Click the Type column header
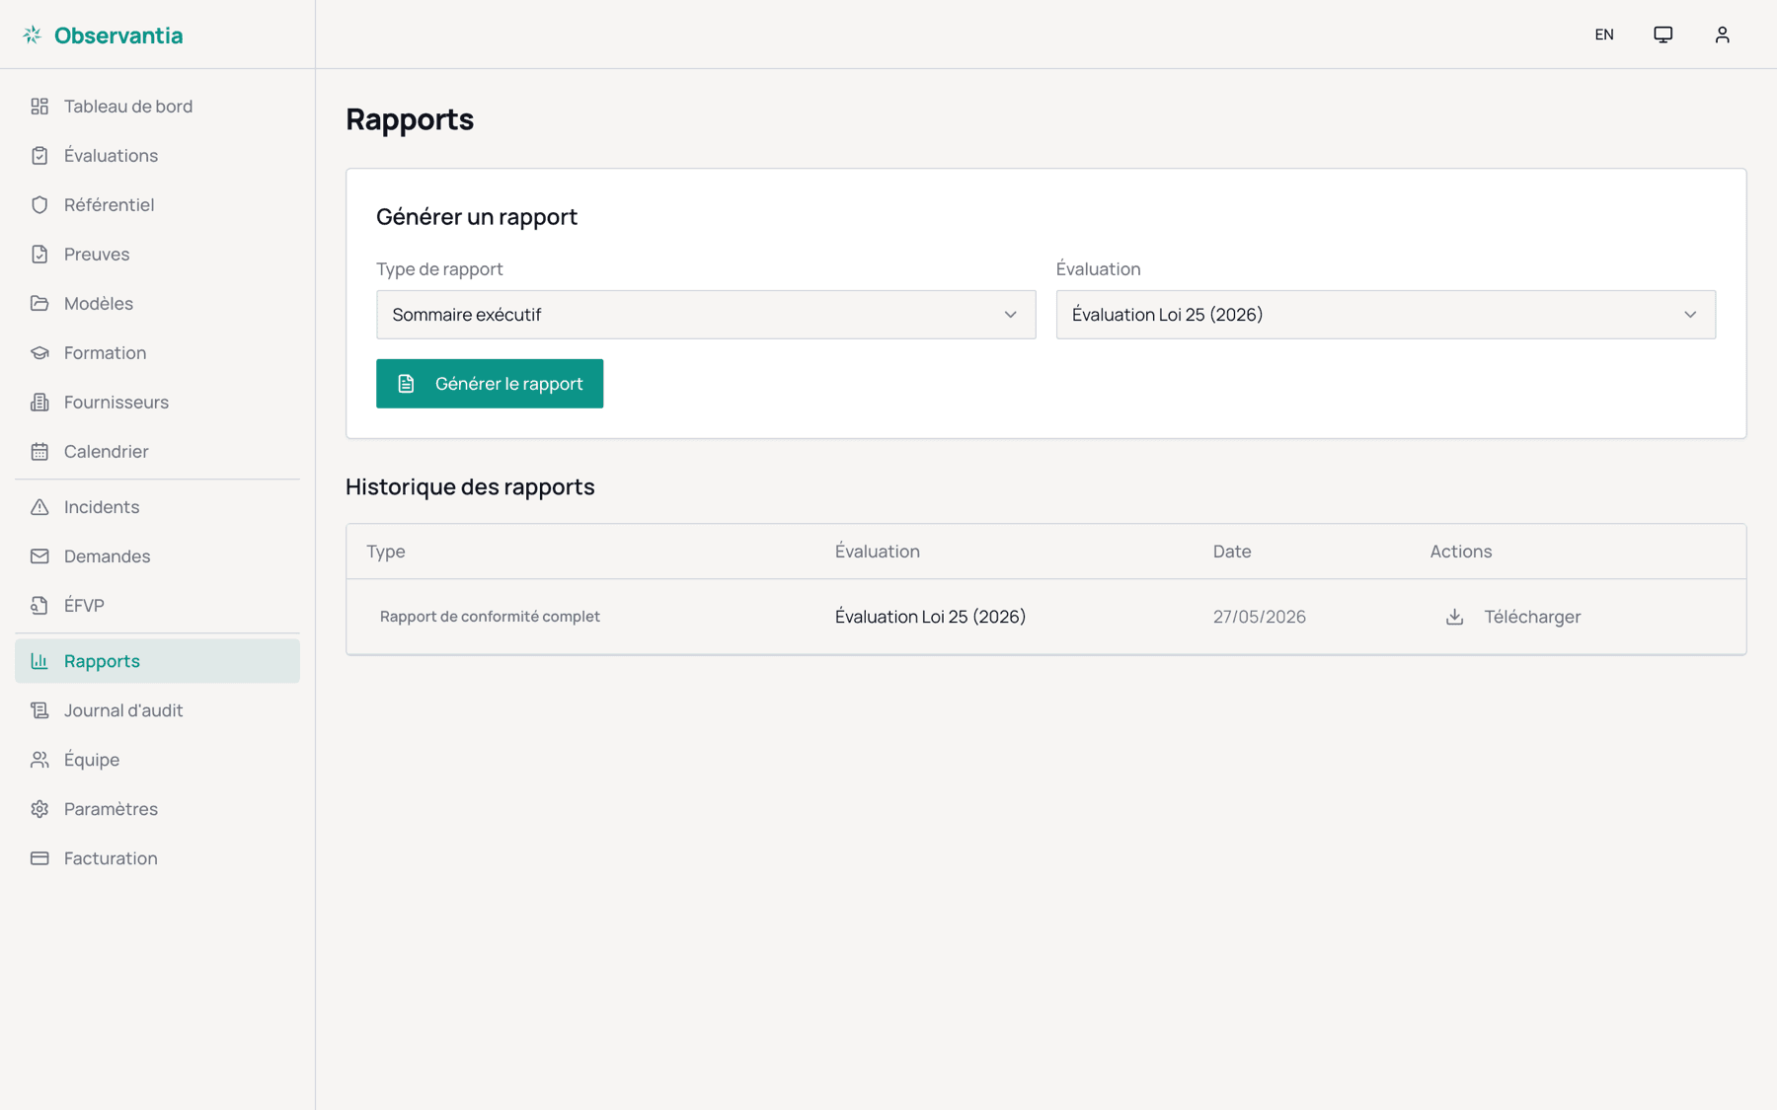 [x=386, y=552]
